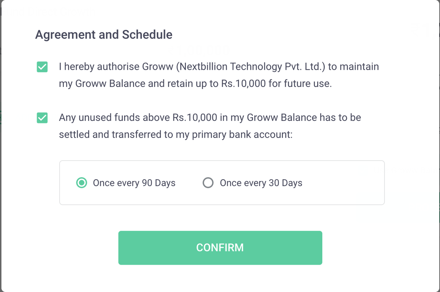Click the "Any unused funds above Rs.10,000" line
Viewport: 440px width, 292px height.
click(x=210, y=118)
